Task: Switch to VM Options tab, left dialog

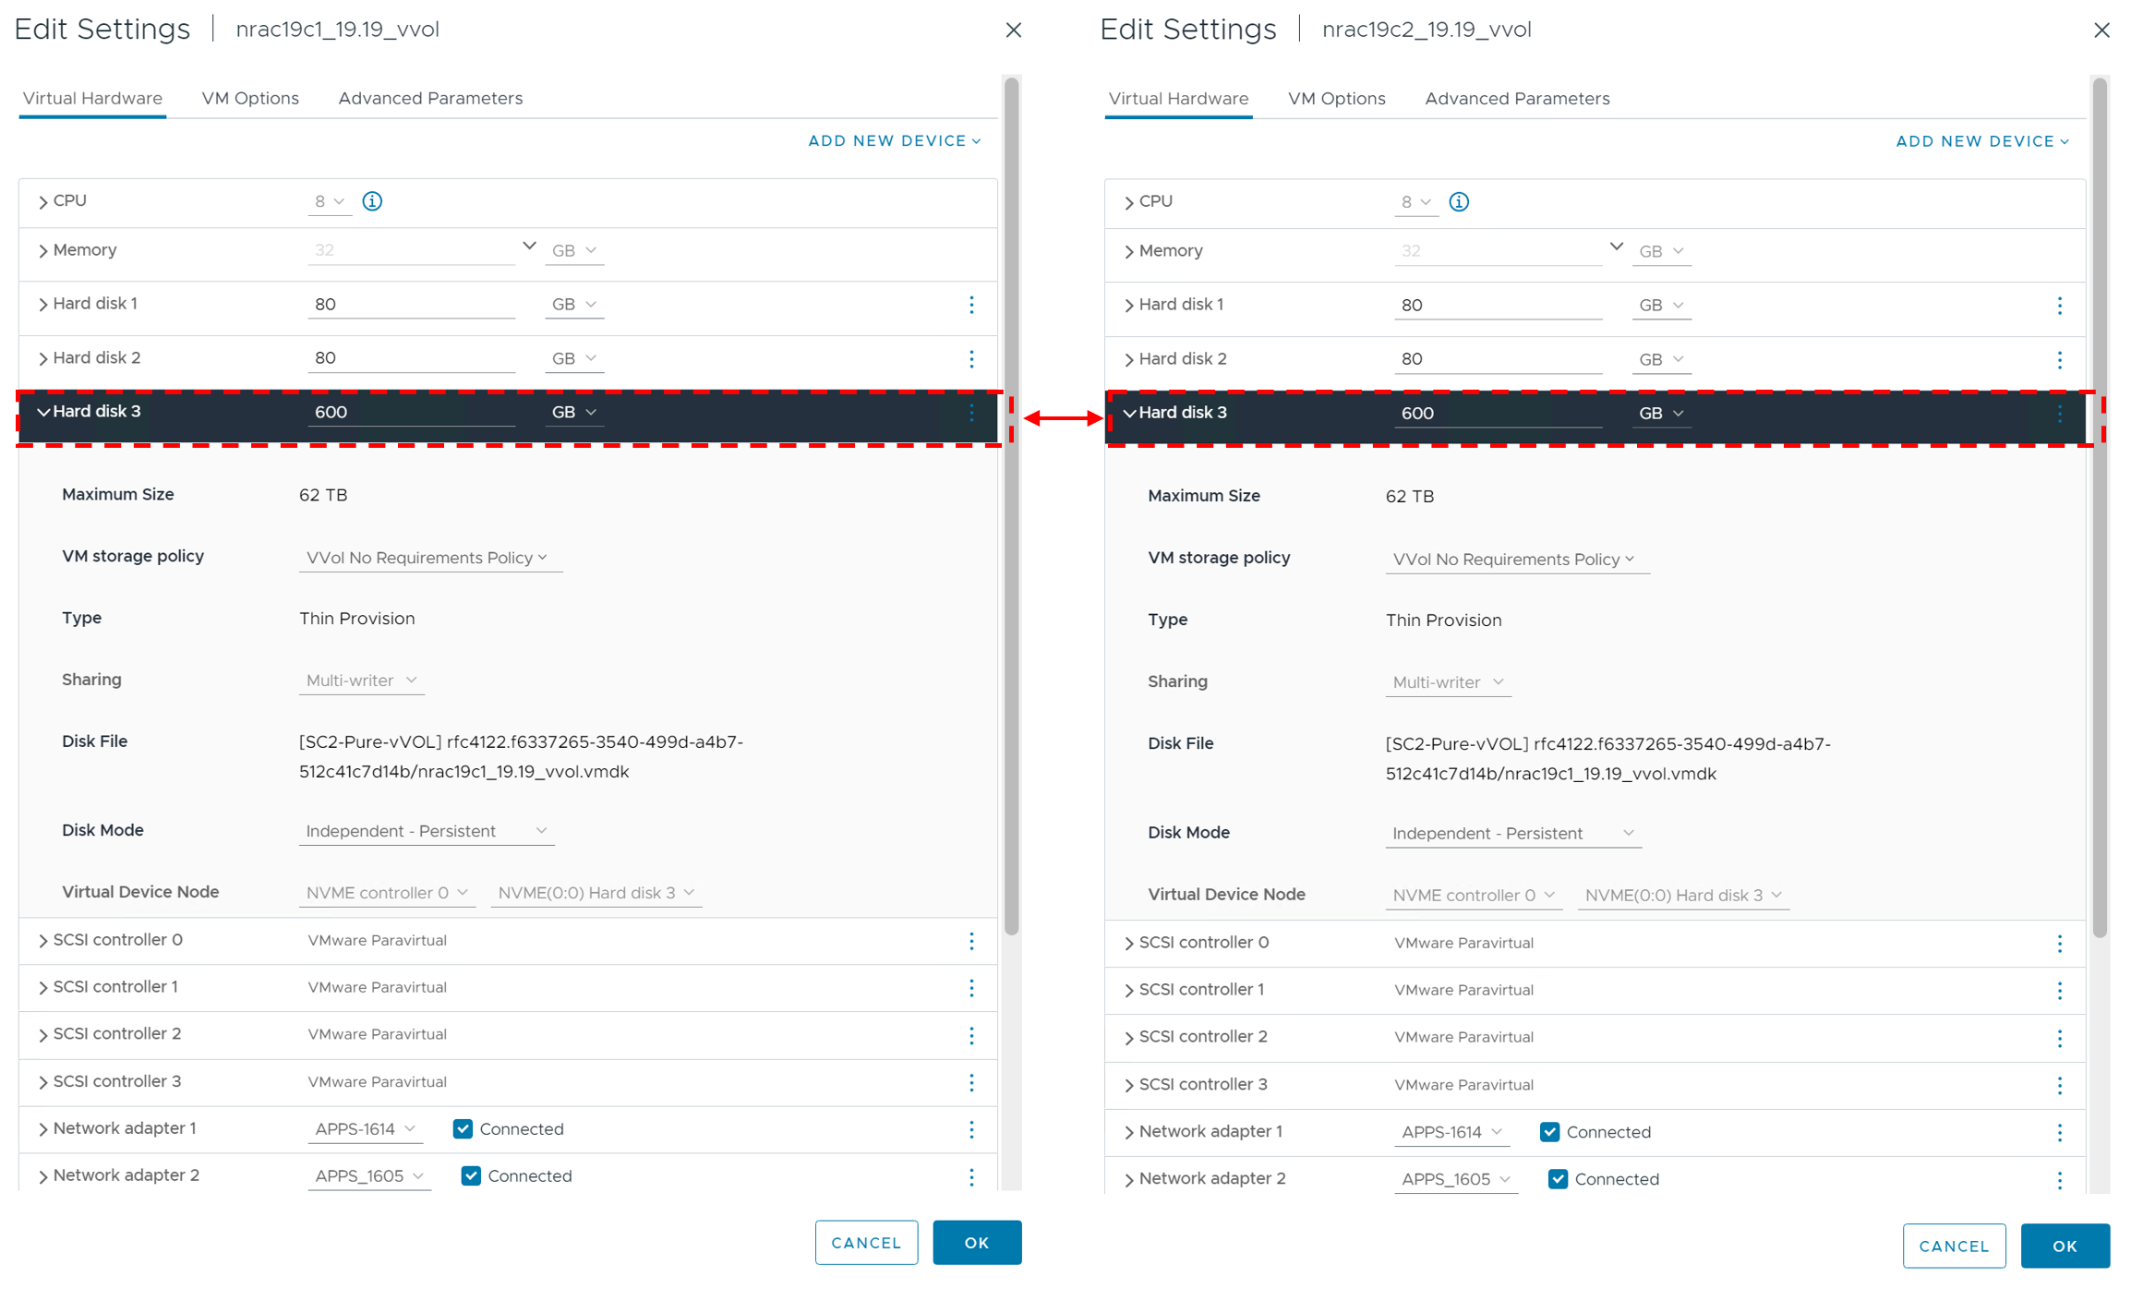Action: (x=250, y=99)
